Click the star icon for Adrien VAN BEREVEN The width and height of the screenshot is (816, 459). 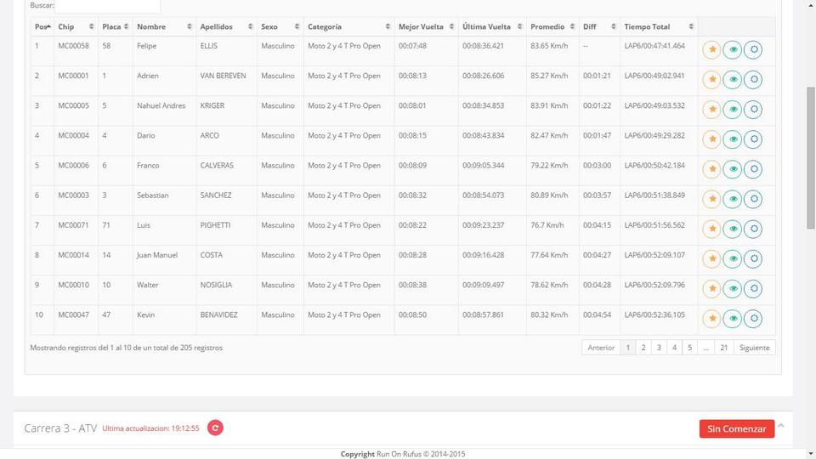(711, 80)
